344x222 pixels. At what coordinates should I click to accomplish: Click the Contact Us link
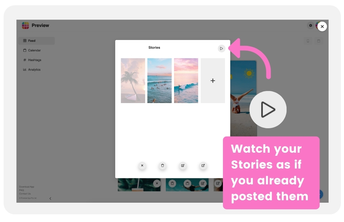tap(25, 194)
